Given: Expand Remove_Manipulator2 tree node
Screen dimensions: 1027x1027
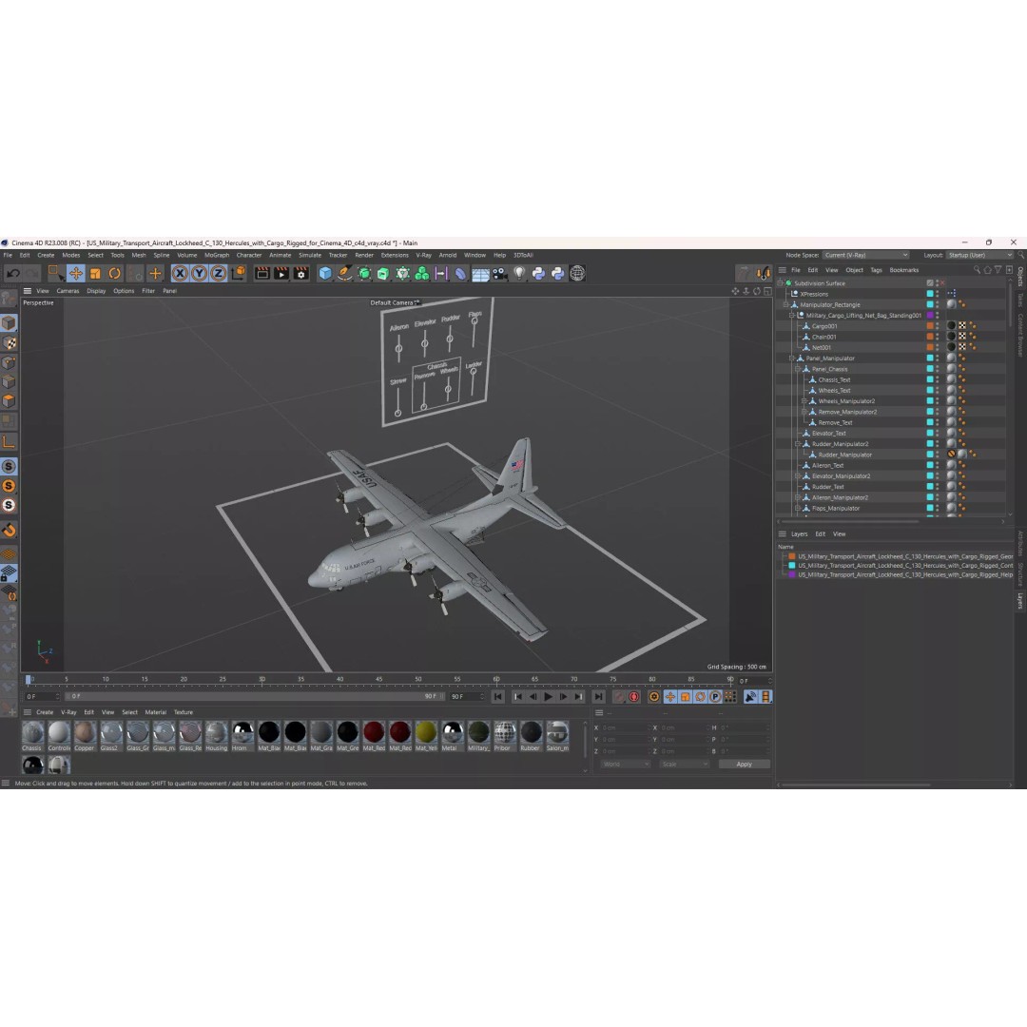Looking at the screenshot, I should point(804,412).
